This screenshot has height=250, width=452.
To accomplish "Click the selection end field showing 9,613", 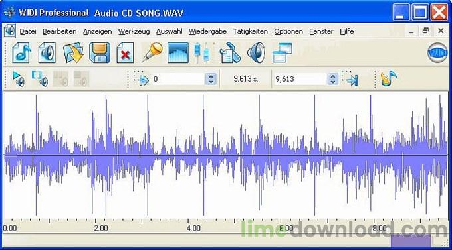I will (x=300, y=79).
